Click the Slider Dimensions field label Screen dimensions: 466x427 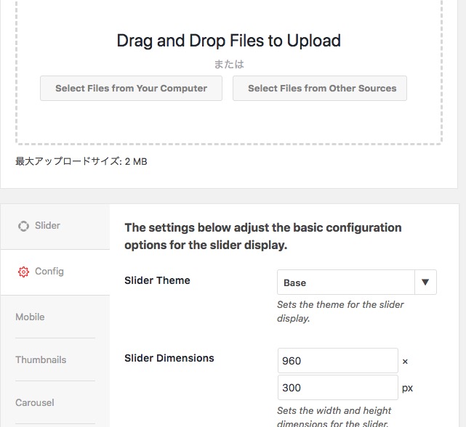click(169, 358)
